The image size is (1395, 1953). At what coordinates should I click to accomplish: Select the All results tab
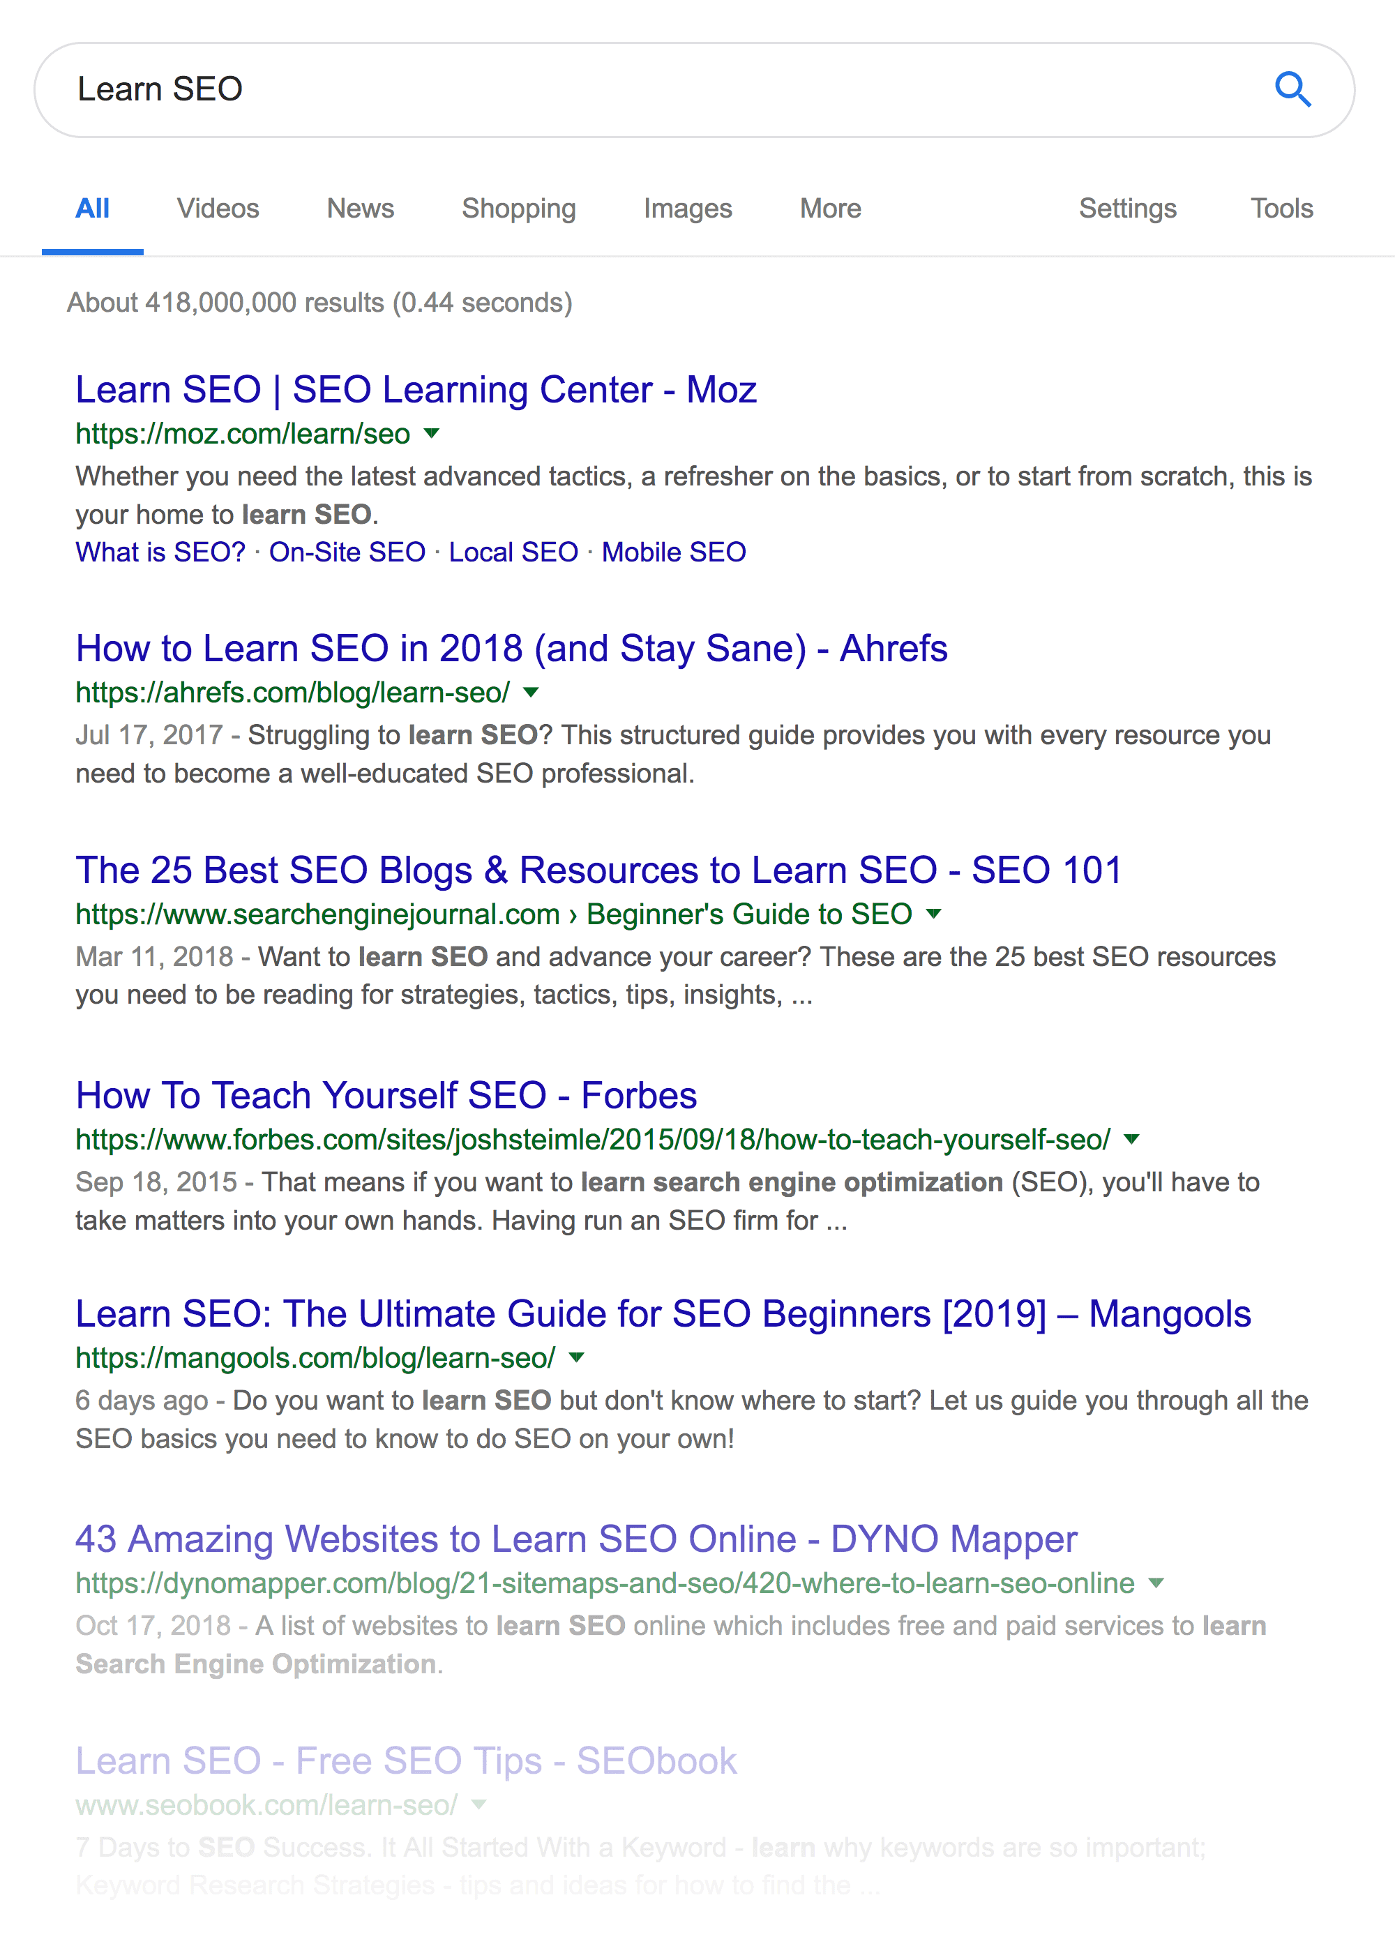(x=93, y=209)
